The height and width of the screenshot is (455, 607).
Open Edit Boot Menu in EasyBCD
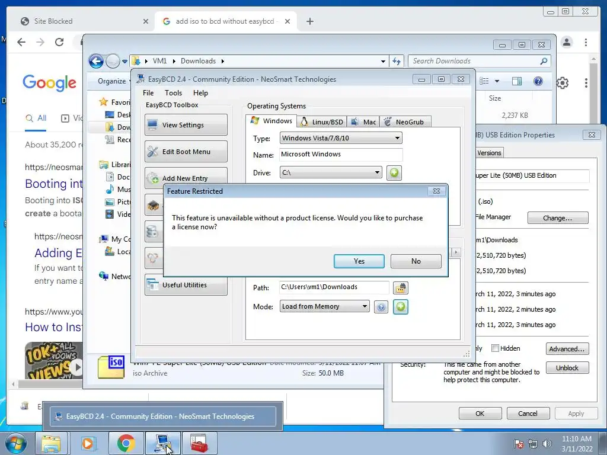click(x=186, y=152)
